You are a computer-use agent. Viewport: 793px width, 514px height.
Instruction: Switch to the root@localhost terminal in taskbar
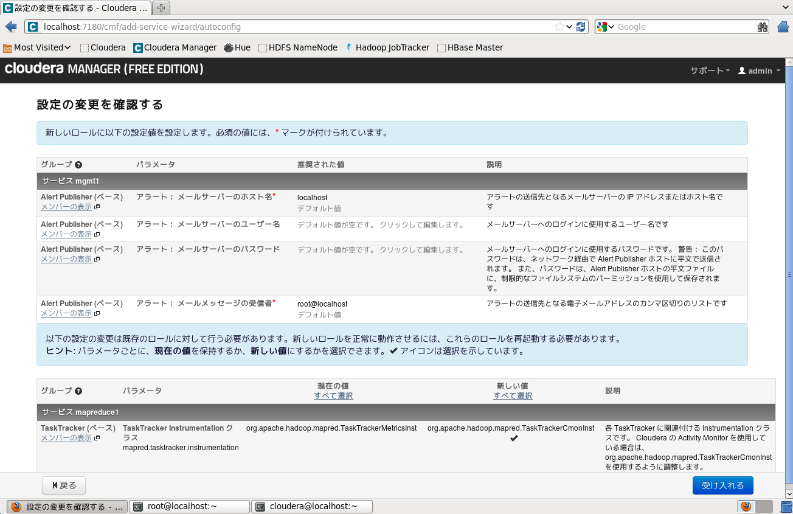coord(190,506)
